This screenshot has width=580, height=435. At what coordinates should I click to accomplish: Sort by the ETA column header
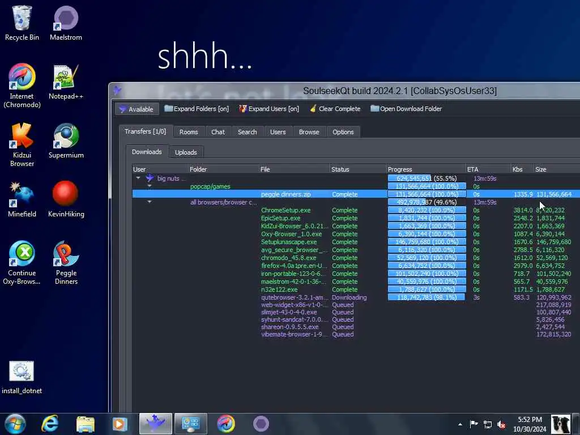488,169
